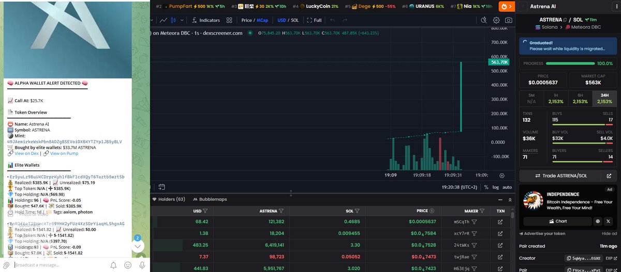The height and width of the screenshot is (272, 621).
Task: Open trending token PumpFart
Action: [189, 6]
